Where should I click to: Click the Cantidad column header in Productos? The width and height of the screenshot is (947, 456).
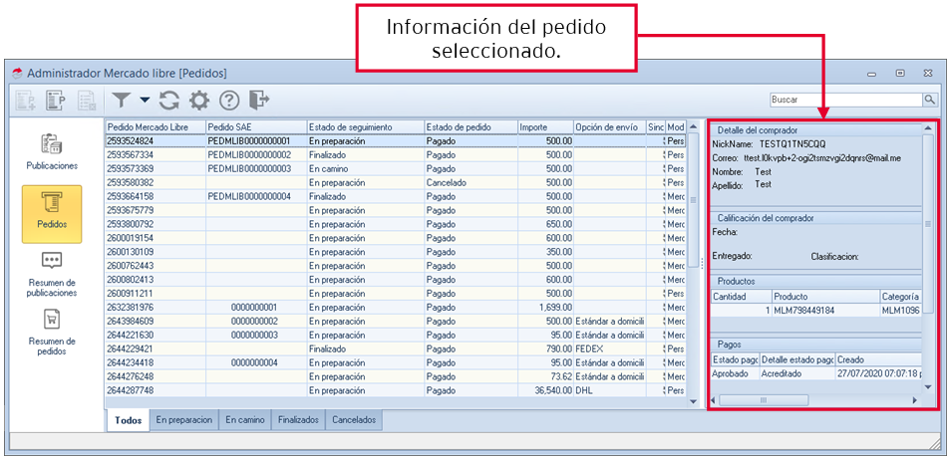(741, 296)
